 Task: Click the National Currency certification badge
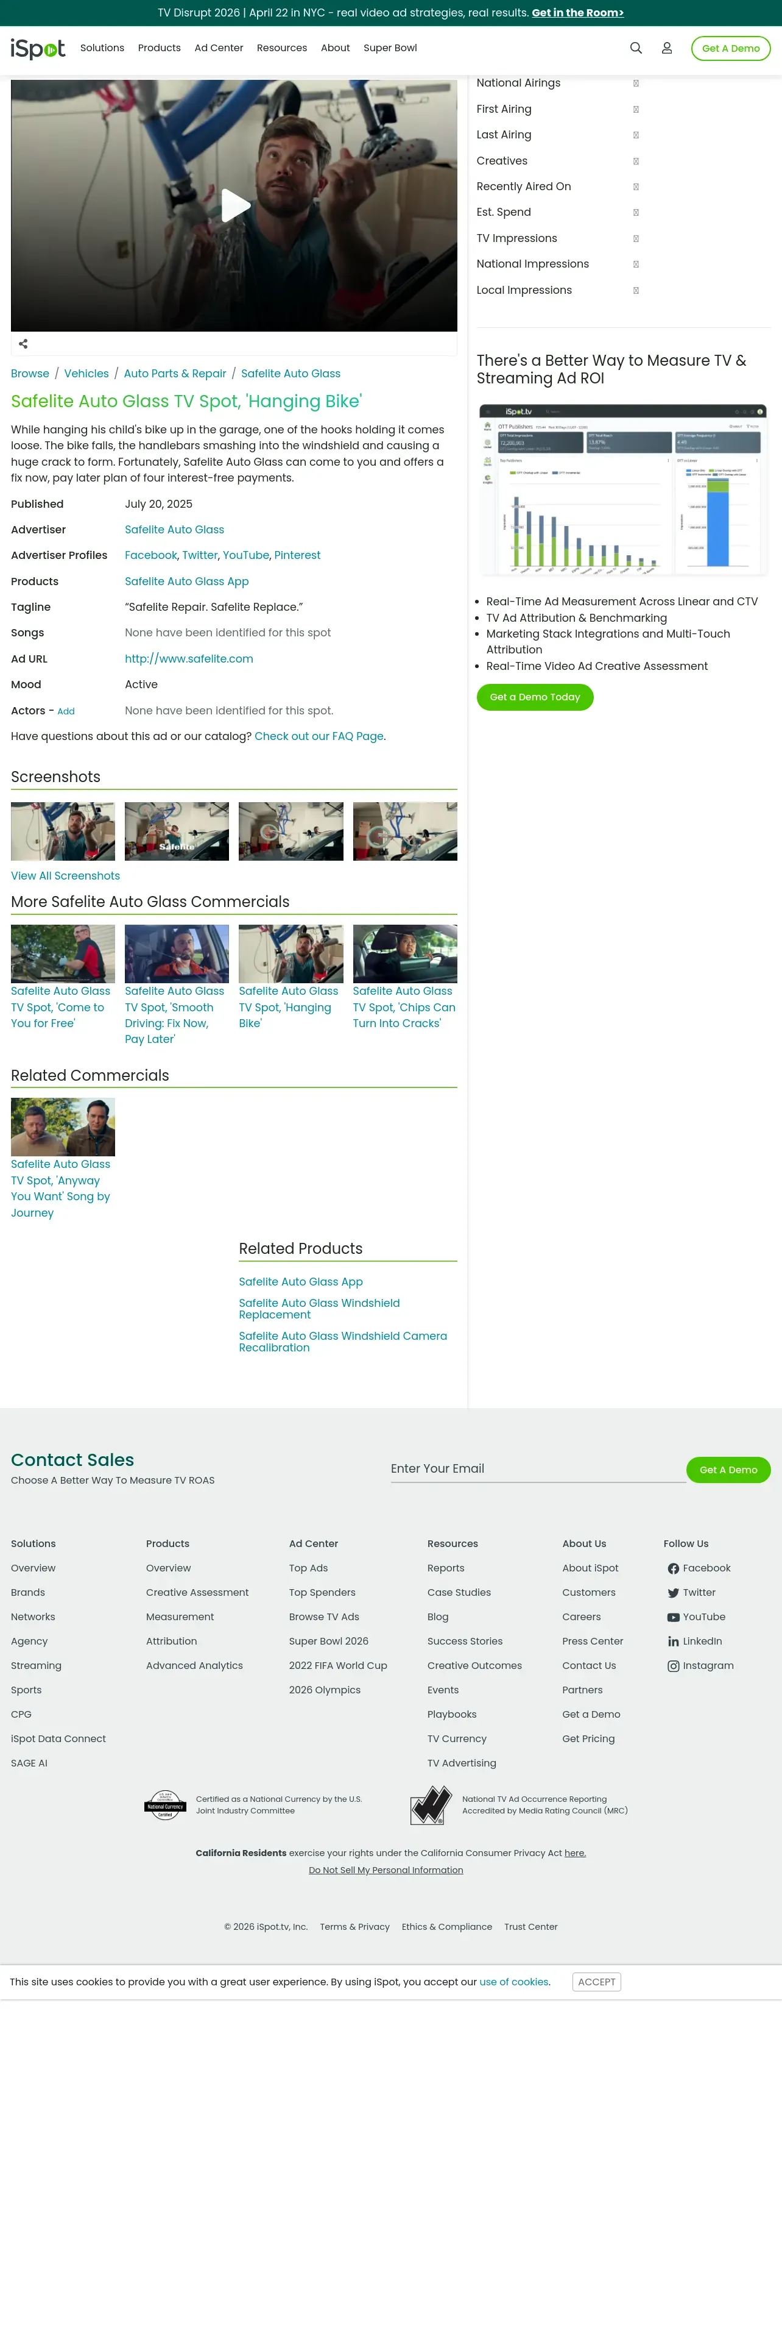click(165, 1805)
